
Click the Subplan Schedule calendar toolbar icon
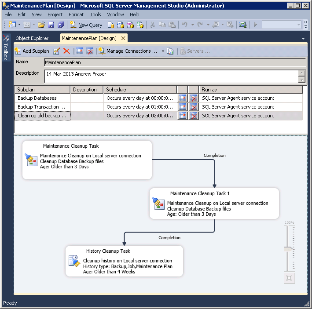[80, 51]
